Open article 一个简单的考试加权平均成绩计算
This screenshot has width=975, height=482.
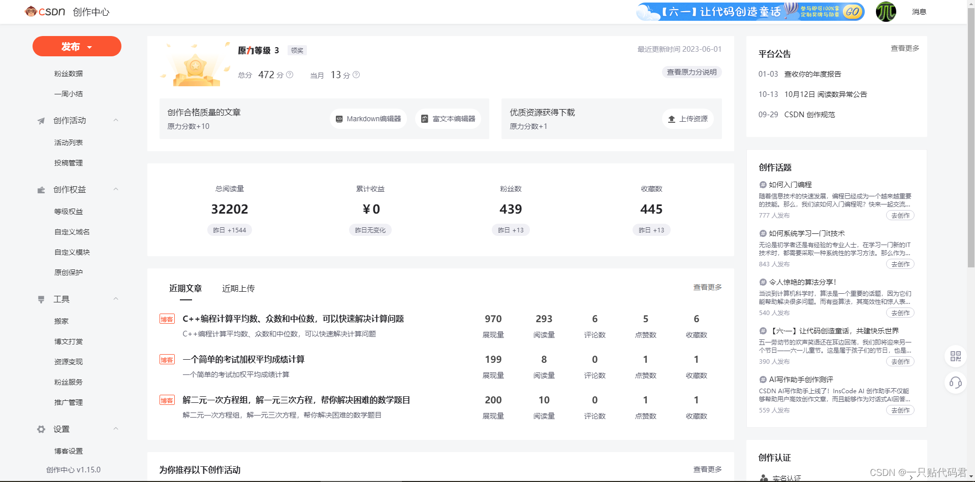(x=243, y=359)
